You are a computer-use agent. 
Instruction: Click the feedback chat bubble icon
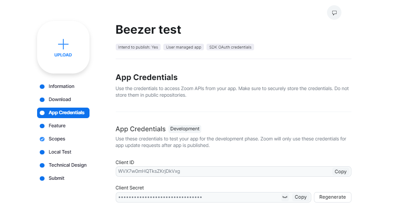[334, 13]
